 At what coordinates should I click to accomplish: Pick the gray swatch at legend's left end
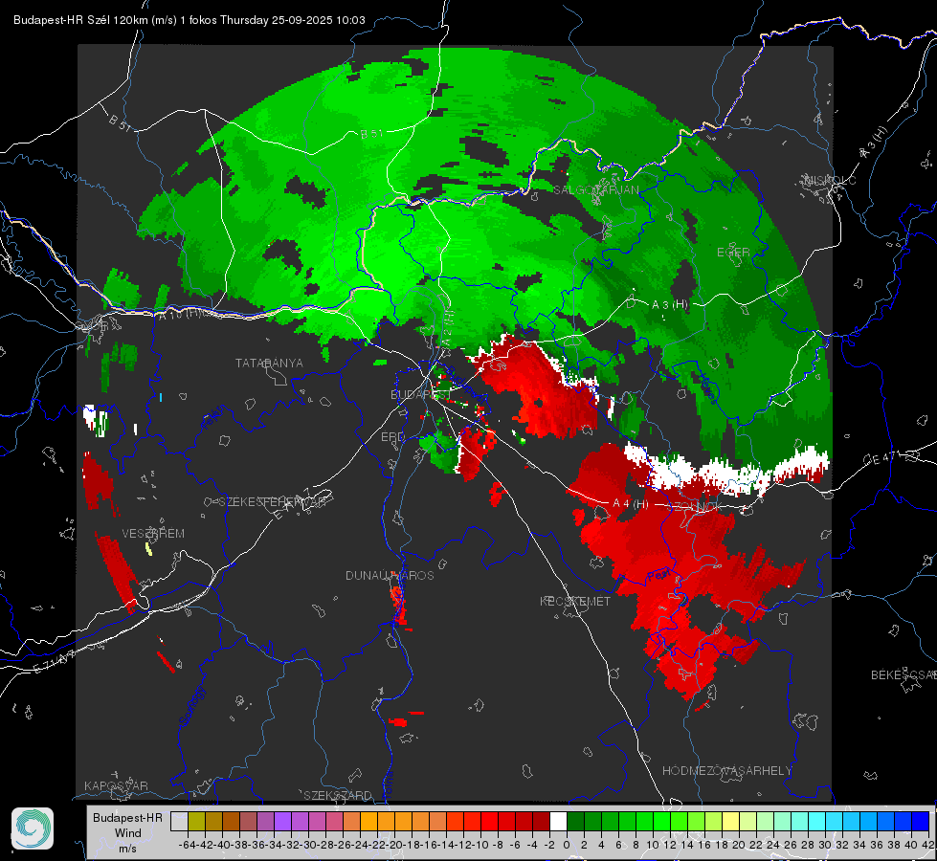(x=179, y=821)
